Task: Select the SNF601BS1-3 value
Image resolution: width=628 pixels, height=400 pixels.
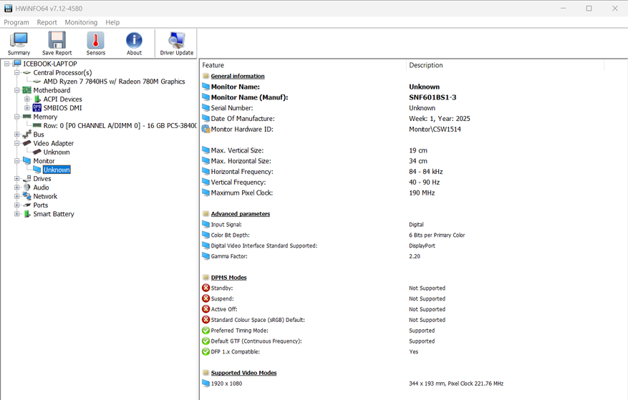Action: point(433,97)
